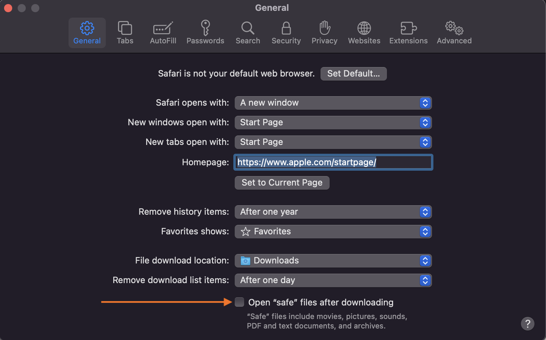546x340 pixels.
Task: Open the Passwords key icon pane
Action: [x=205, y=33]
